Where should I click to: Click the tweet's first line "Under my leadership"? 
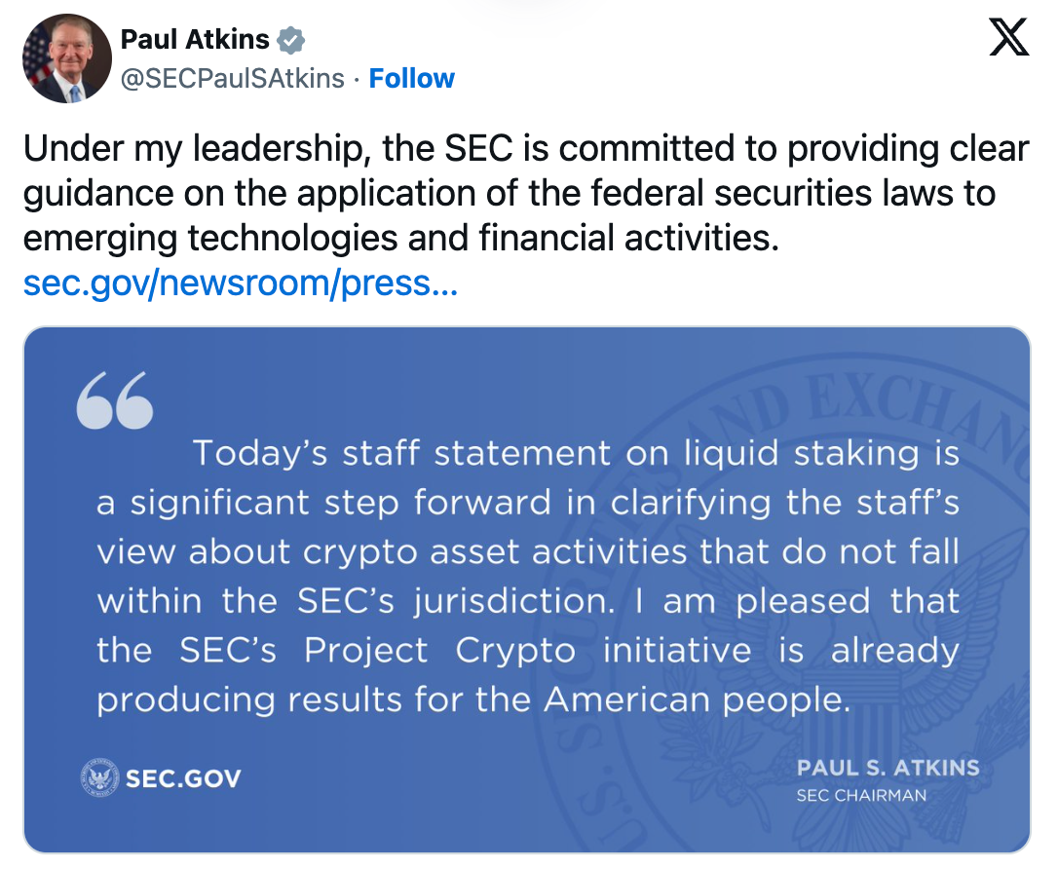click(175, 149)
